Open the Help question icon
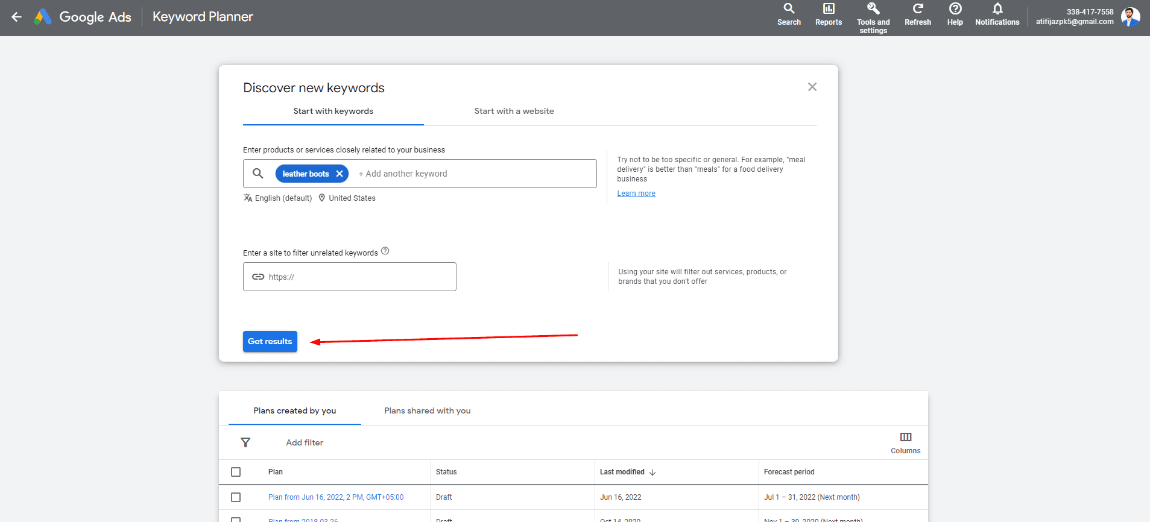The height and width of the screenshot is (522, 1150). 955,9
